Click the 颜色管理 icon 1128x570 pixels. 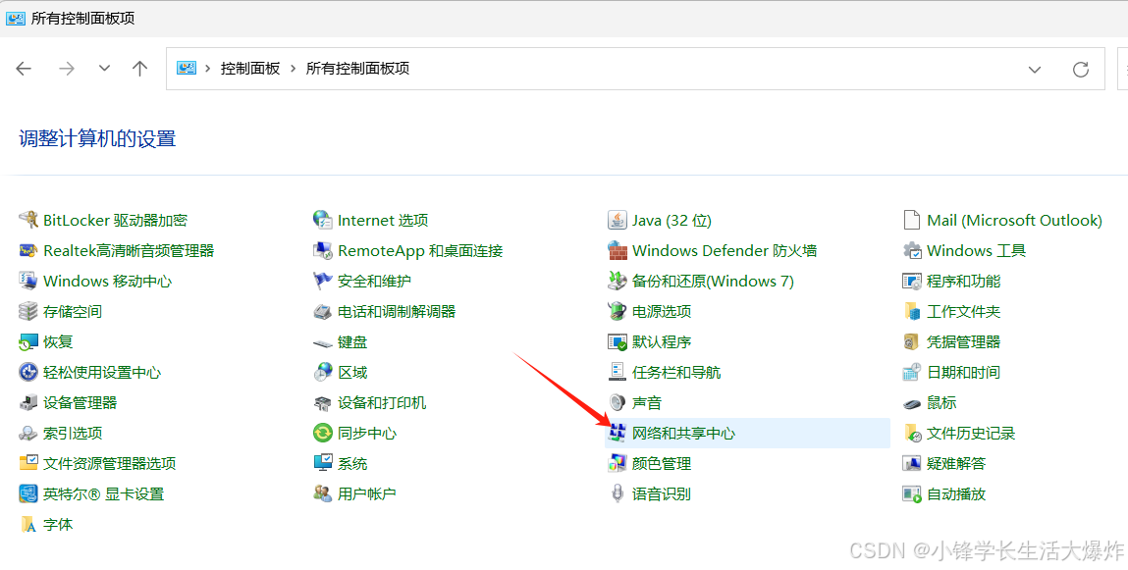618,464
